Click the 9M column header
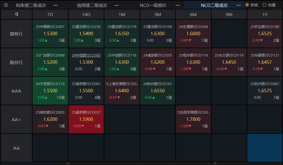The width and height of the screenshot is (283, 165). point(229,14)
